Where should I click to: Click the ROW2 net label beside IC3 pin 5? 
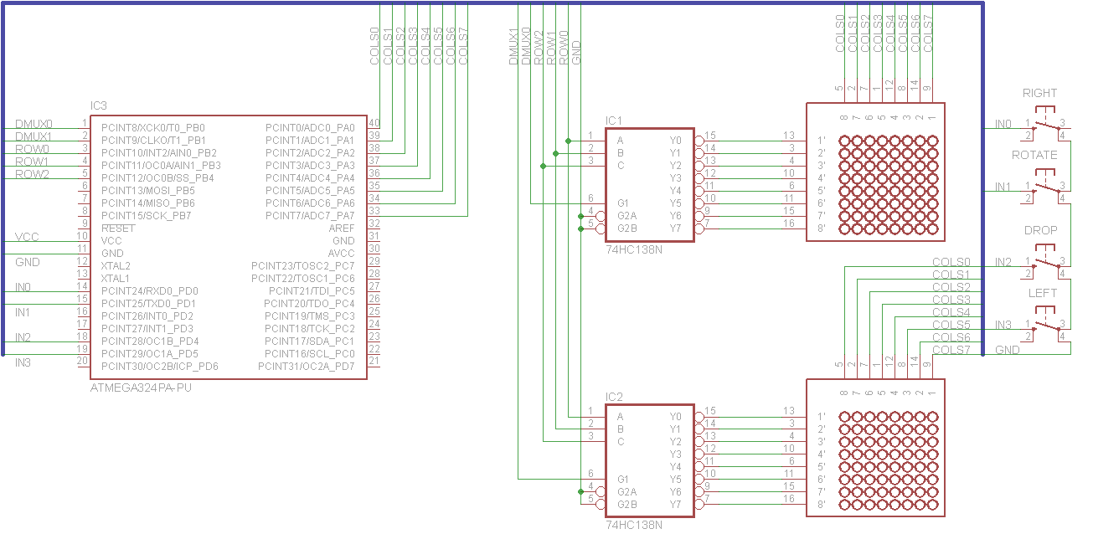click(x=32, y=174)
